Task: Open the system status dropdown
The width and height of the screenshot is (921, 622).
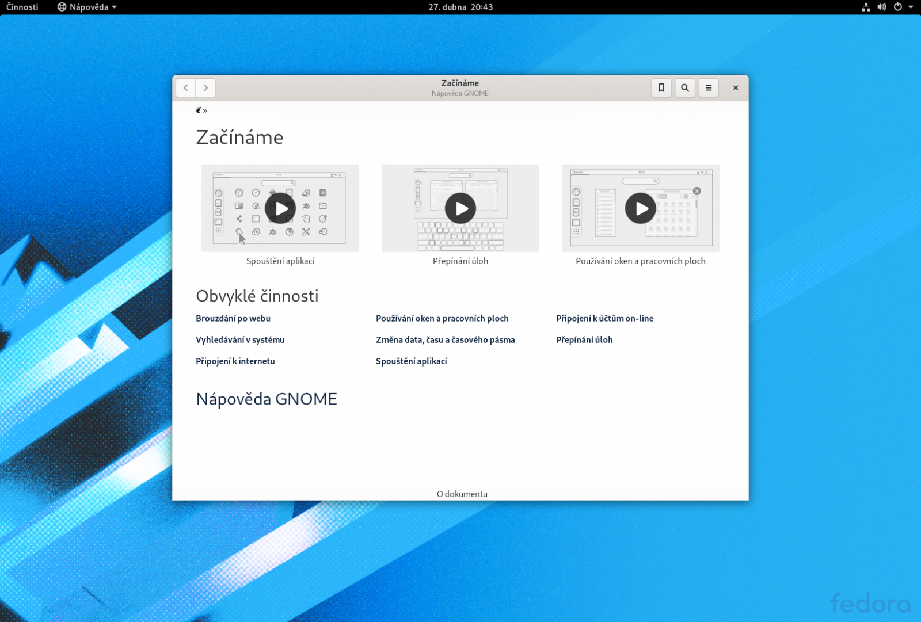Action: [909, 7]
